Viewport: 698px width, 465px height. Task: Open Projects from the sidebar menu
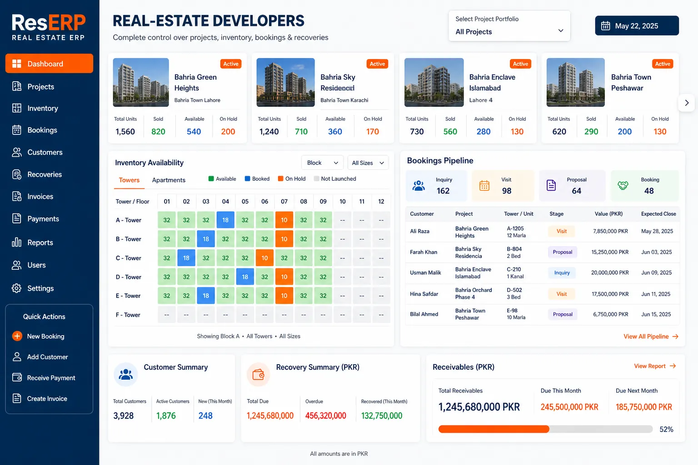point(49,86)
